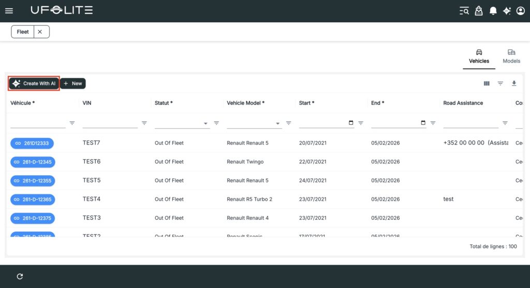Click the notifications bell icon
This screenshot has width=530, height=288.
pos(493,11)
